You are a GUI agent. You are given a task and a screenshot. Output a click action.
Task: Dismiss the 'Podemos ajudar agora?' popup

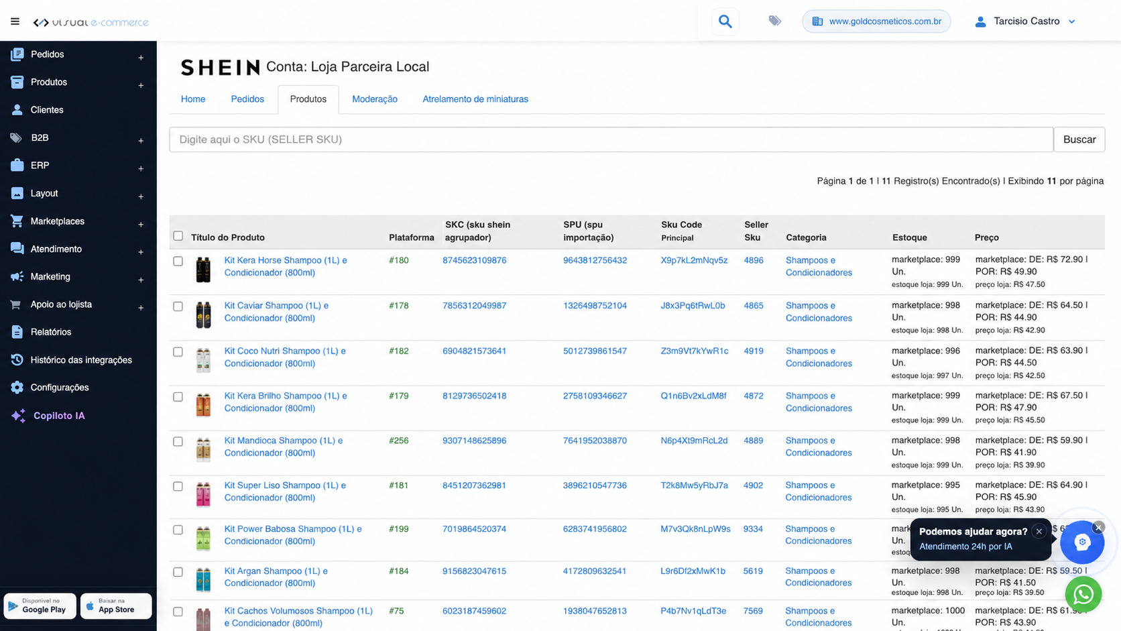1039,532
